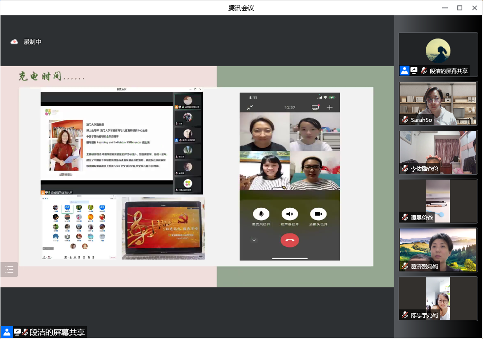Expand the small down chevron in the phone screenshot
This screenshot has height=339, width=483.
[x=254, y=240]
